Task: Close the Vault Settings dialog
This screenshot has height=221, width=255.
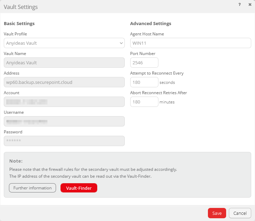Action: click(250, 5)
